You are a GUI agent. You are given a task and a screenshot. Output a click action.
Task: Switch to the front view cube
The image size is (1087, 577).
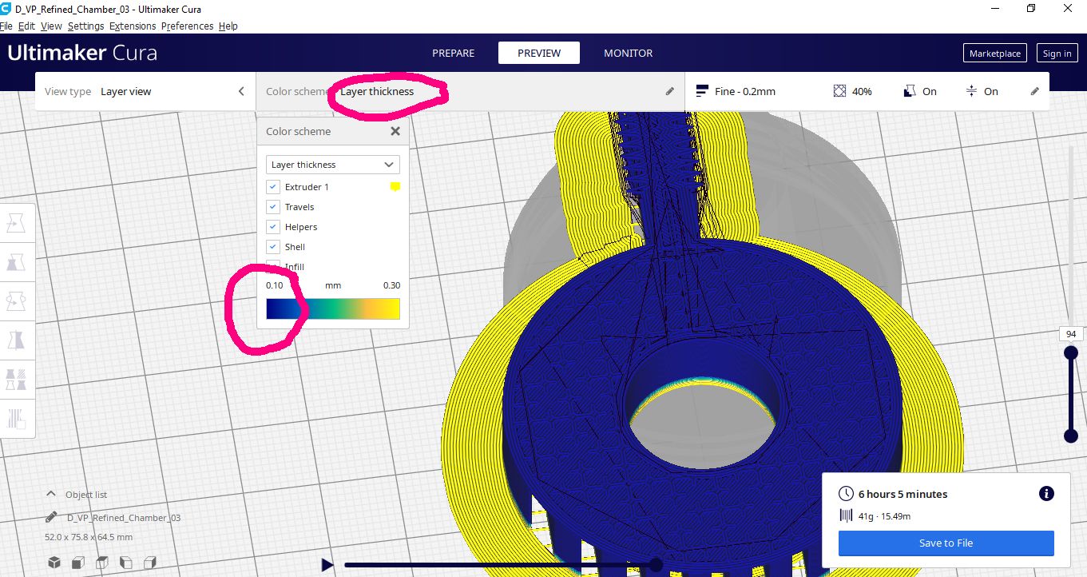click(77, 563)
